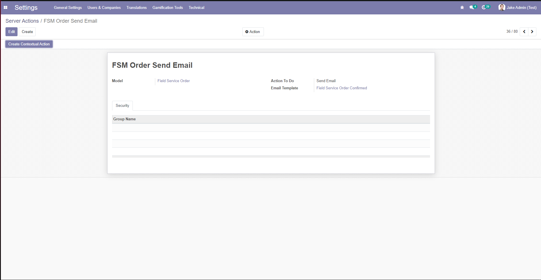Open General Settings from the menu bar

[x=68, y=7]
